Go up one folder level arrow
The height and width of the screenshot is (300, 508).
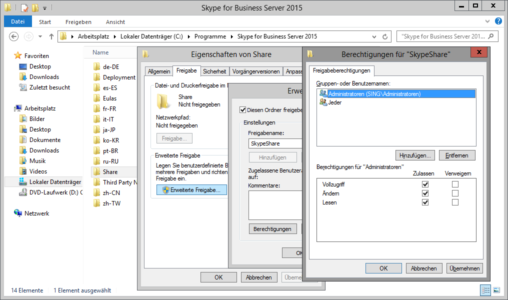coord(51,36)
